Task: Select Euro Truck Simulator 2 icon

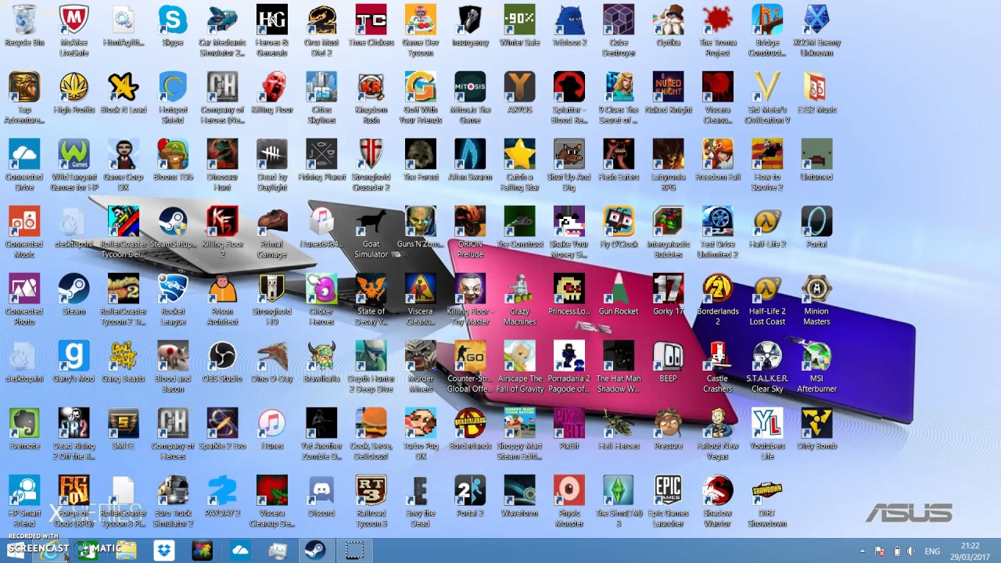Action: point(173,501)
